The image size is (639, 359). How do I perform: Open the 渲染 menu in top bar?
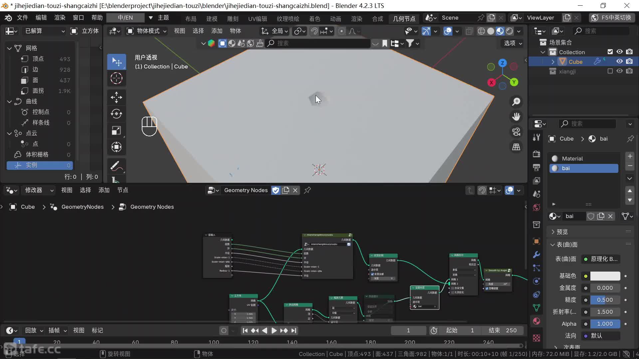(x=60, y=18)
